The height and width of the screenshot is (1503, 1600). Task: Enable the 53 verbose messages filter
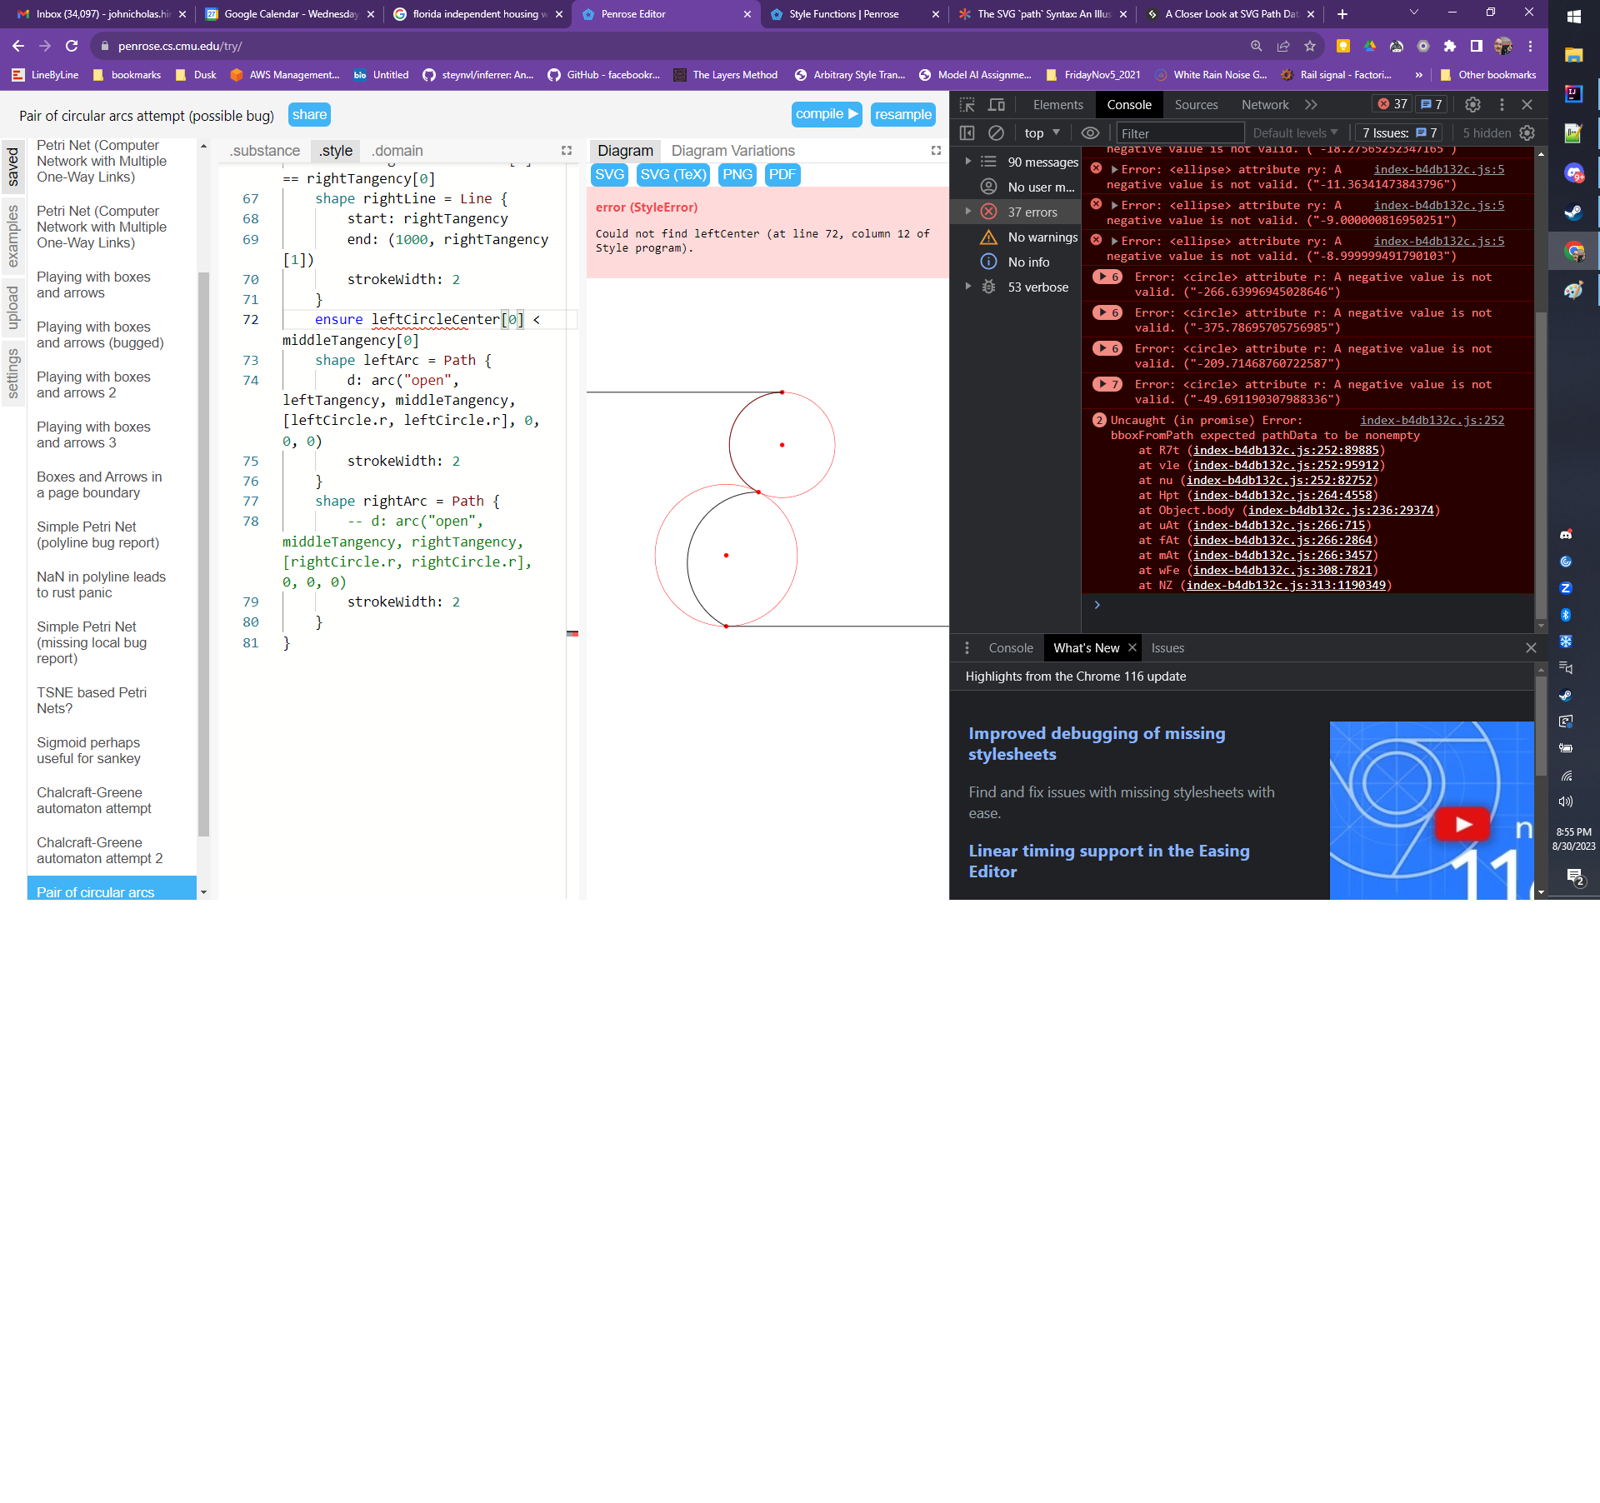pyautogui.click(x=1038, y=287)
